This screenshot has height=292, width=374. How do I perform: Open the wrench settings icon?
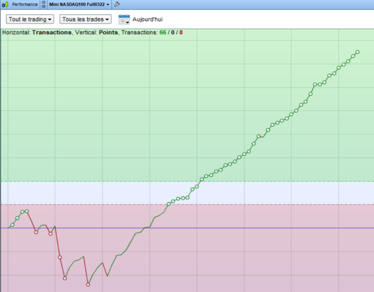117,4
